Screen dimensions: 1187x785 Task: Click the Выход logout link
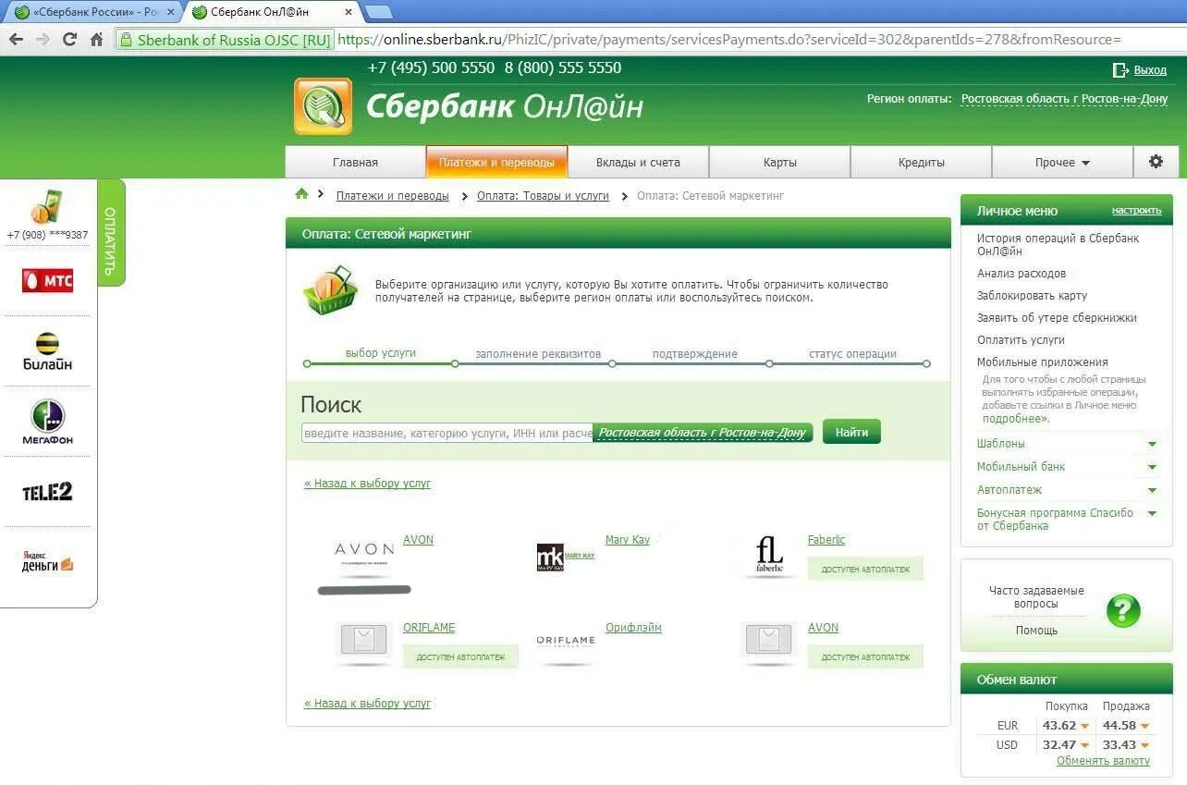coord(1150,70)
